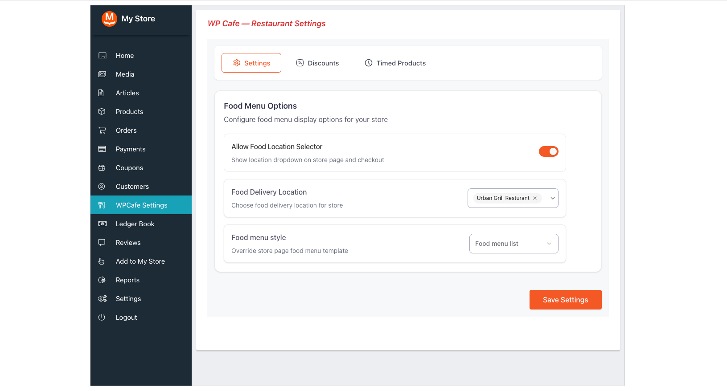Click the Urban Grill Resturant selected tag

[507, 198]
